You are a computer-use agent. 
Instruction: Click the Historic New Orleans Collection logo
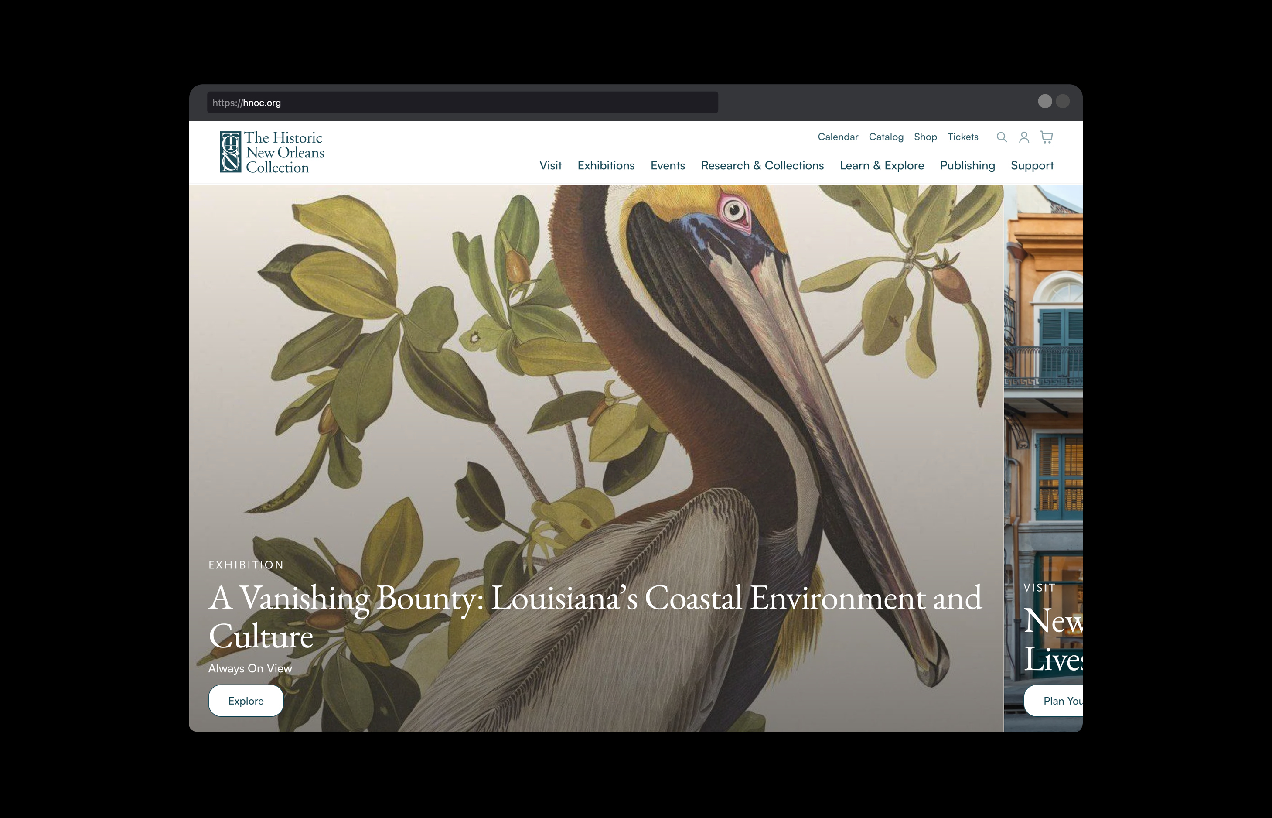[272, 151]
